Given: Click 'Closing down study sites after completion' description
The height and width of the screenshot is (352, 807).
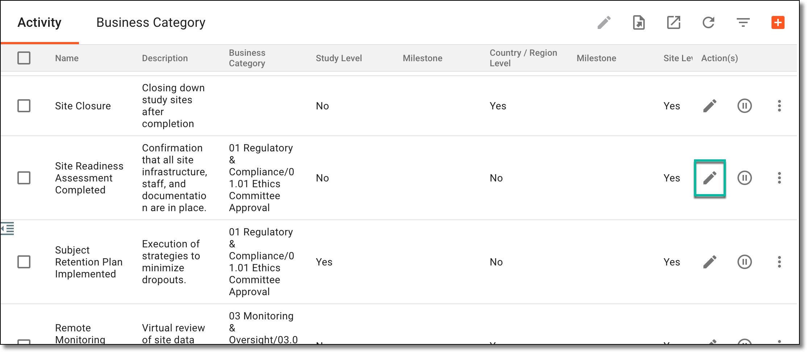Looking at the screenshot, I should [173, 106].
